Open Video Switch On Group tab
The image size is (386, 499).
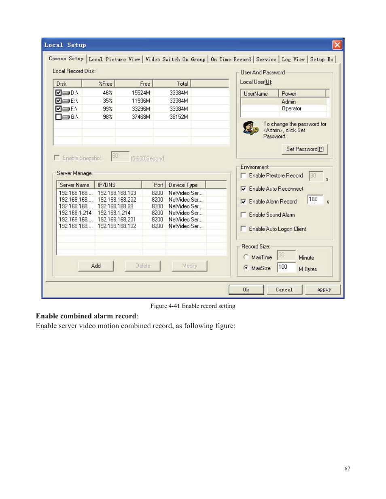(x=175, y=60)
